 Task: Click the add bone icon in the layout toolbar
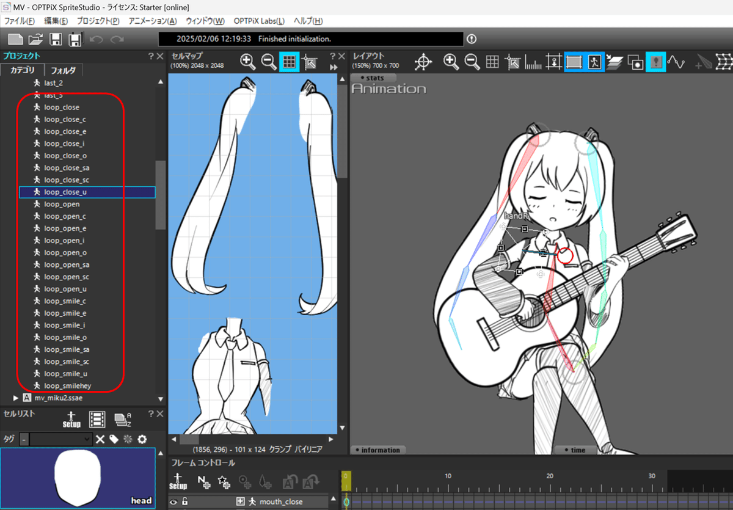705,62
